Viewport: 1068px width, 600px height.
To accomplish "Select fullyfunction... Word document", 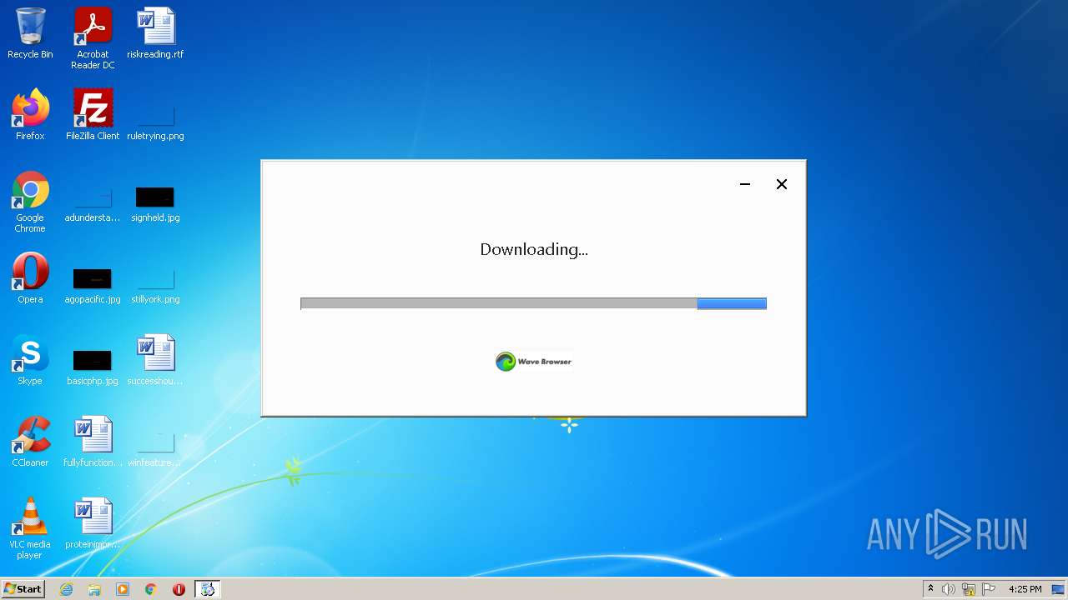I will [x=93, y=442].
